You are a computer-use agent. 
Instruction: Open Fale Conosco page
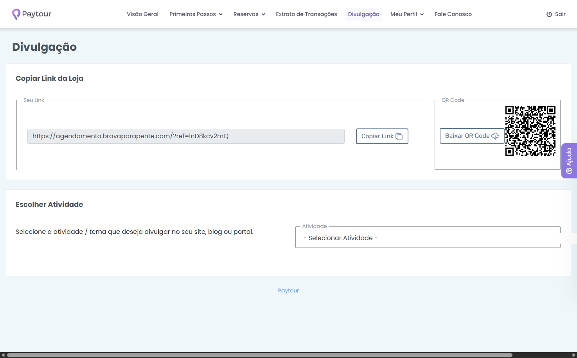click(x=453, y=14)
